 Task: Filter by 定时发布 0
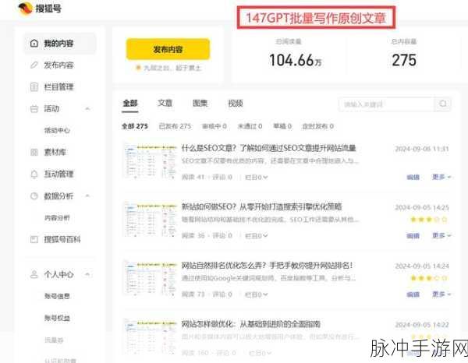click(x=318, y=126)
